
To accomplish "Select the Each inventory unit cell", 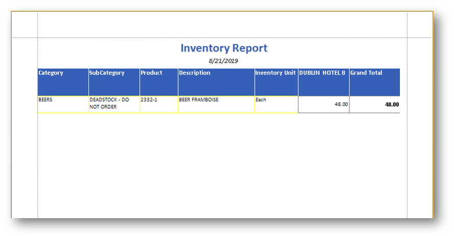I will [x=261, y=100].
